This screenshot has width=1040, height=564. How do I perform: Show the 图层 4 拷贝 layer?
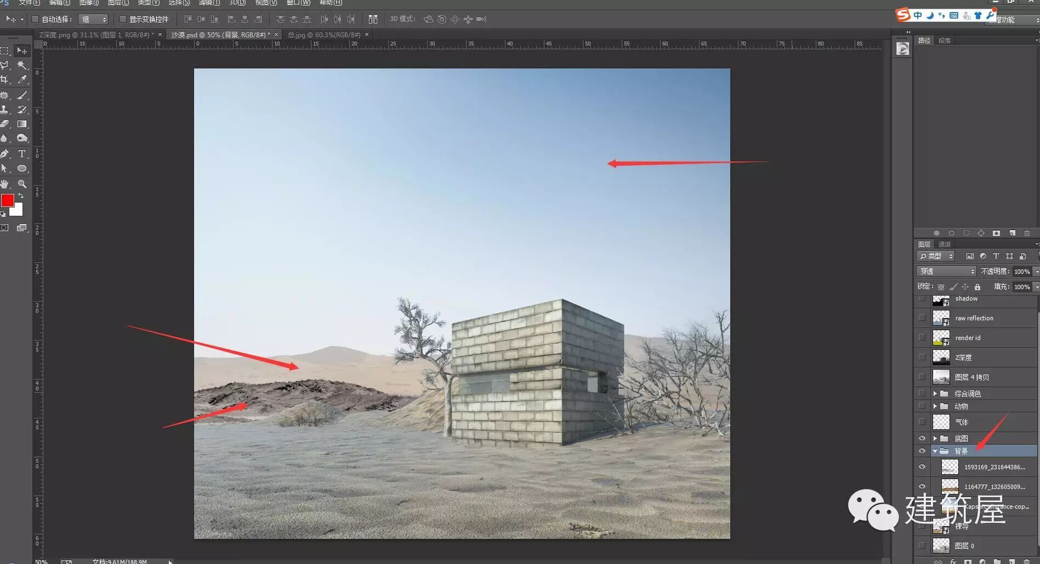click(x=922, y=377)
